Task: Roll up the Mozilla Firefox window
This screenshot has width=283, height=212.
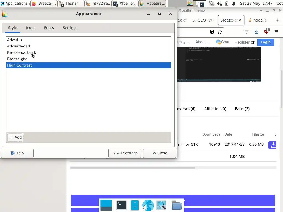Action: coord(261,10)
